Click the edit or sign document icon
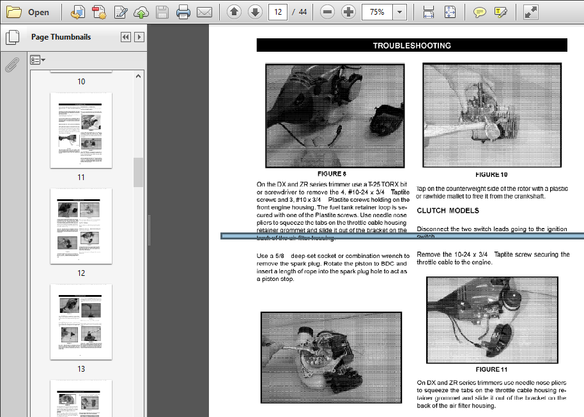The height and width of the screenshot is (417, 584). point(121,12)
